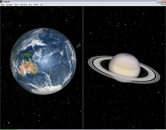This screenshot has width=166, height=130.
Task: Open the Navigation menu
Action: pyautogui.click(x=10, y=5)
